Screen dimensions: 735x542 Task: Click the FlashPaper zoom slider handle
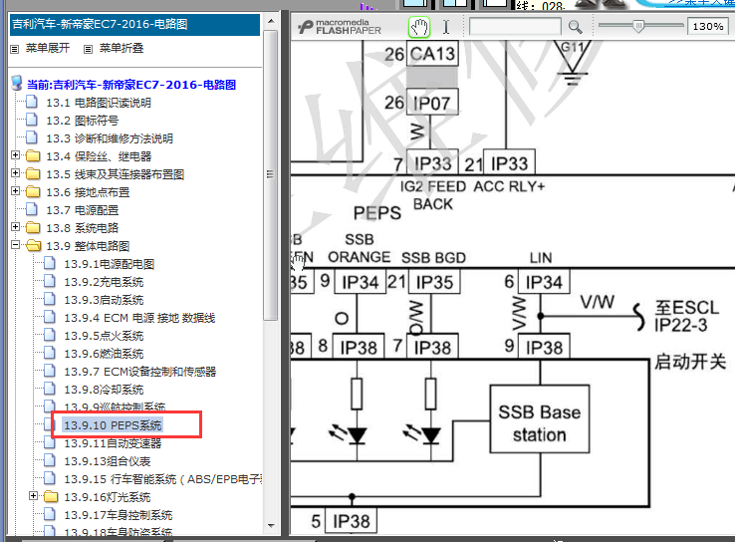point(638,26)
